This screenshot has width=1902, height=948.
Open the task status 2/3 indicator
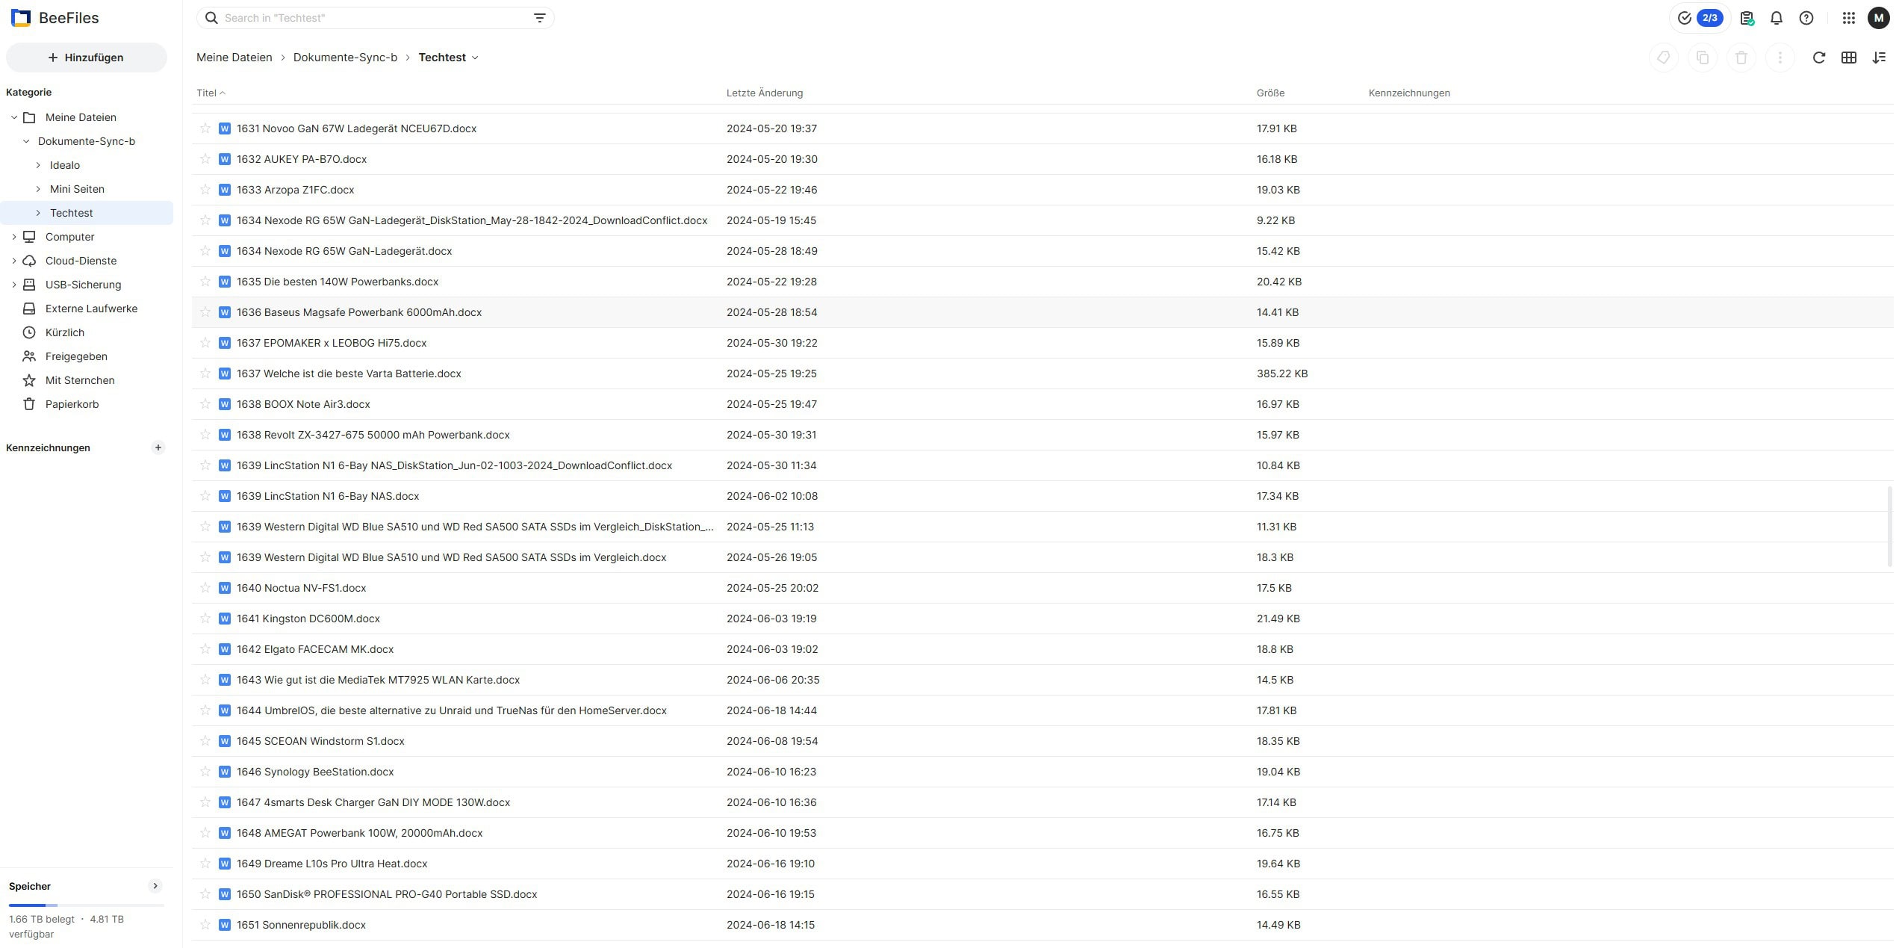[1700, 18]
